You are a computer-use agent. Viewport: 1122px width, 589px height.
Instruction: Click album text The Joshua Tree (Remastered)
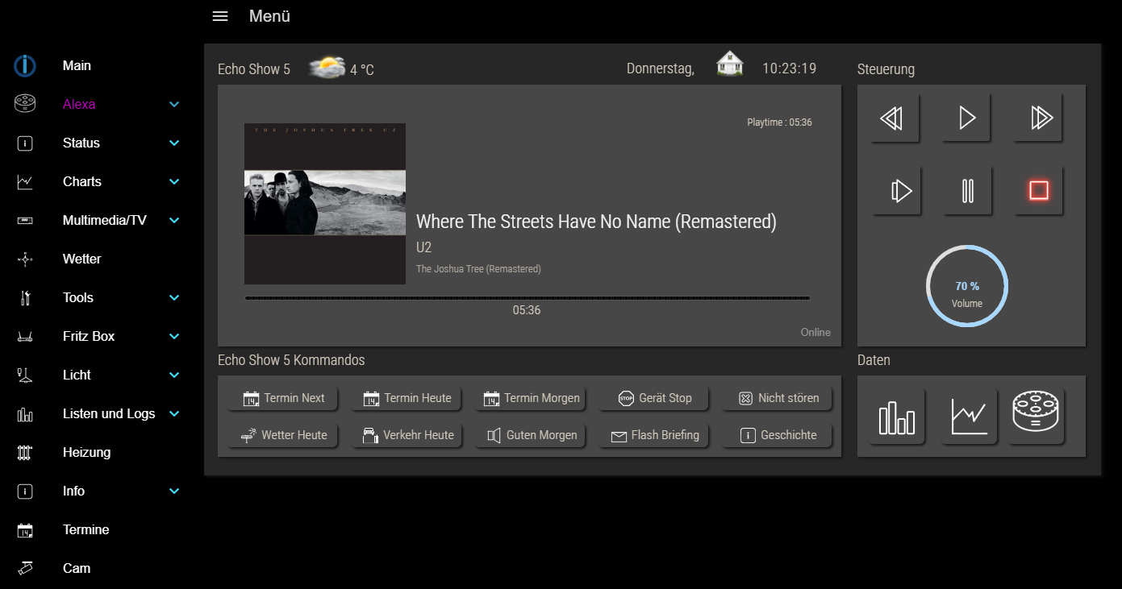[478, 269]
